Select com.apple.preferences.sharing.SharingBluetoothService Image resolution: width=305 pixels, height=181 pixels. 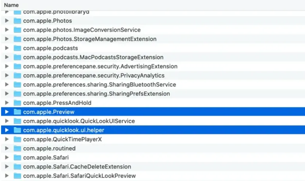[x=100, y=85]
